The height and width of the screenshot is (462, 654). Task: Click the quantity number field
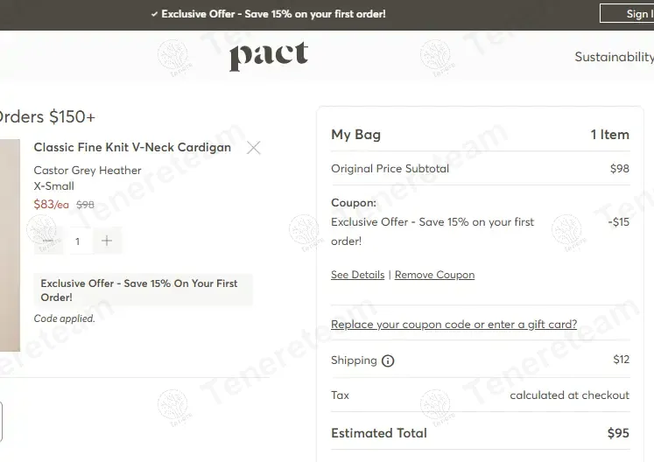point(77,241)
